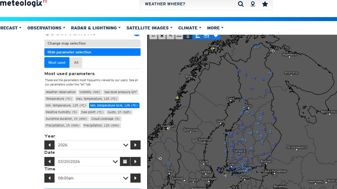The height and width of the screenshot is (189, 337).
Task: Click Change map selection button
Action: 92,43
